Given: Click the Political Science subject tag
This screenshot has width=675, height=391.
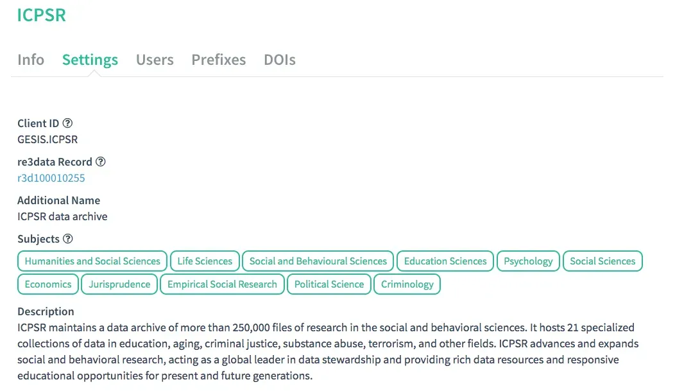Looking at the screenshot, I should pos(329,284).
